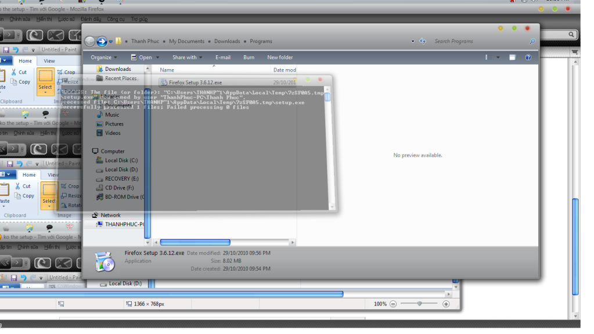Image resolution: width=594 pixels, height=334 pixels.
Task: Click the magnifier icon in Search Programs box
Action: [532, 41]
